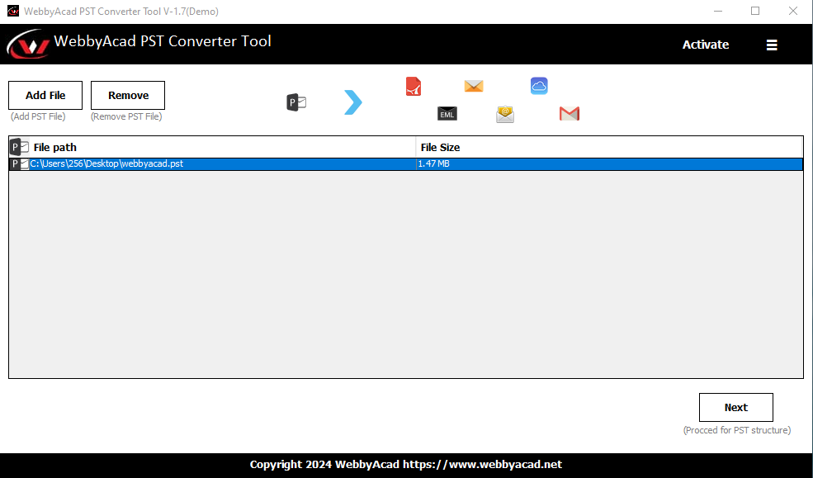Click the red PDF format icon
The width and height of the screenshot is (813, 478).
[414, 86]
